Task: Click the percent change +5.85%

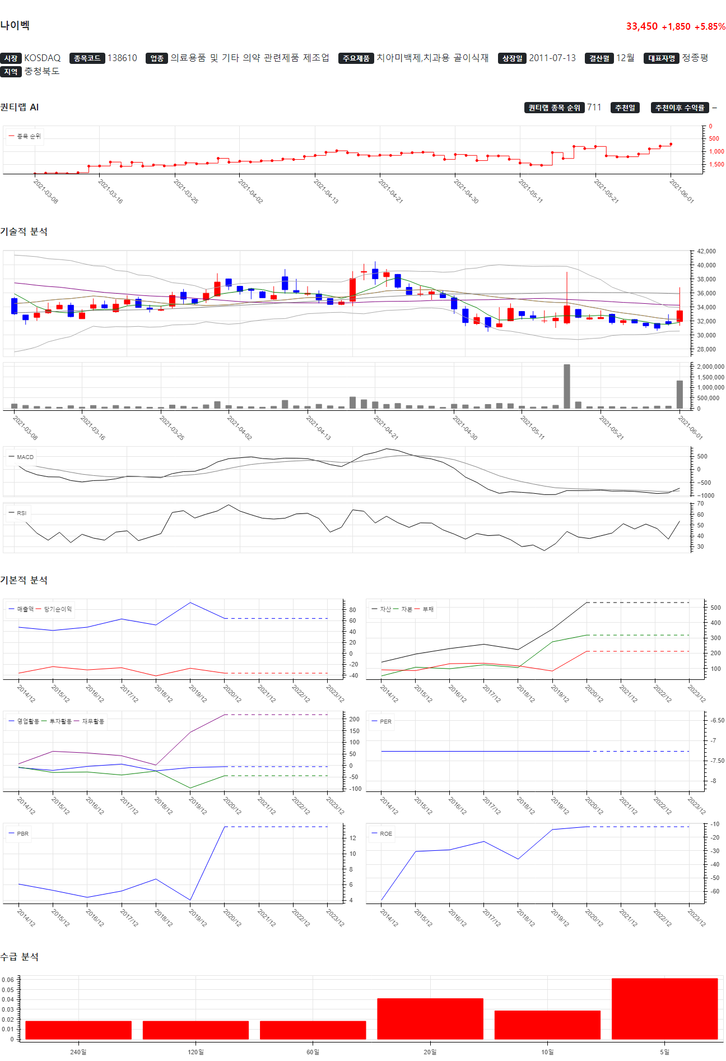Action: [710, 26]
